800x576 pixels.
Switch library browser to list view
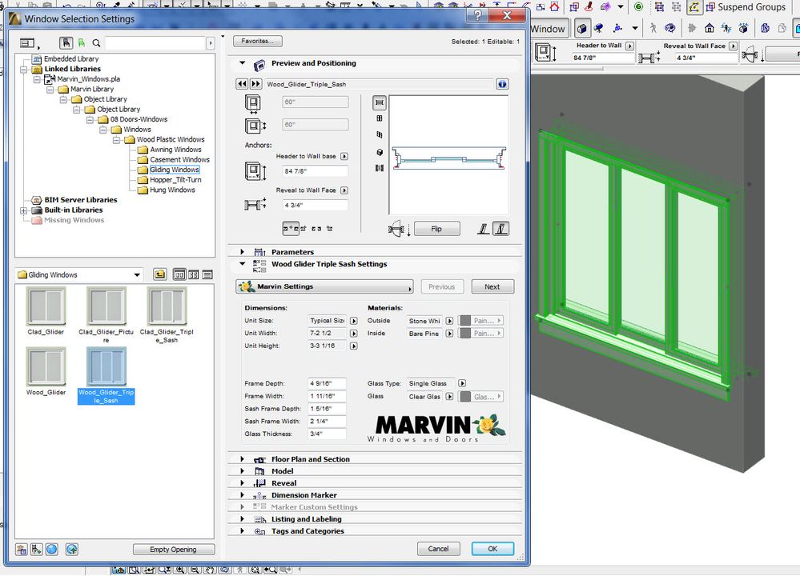[x=207, y=274]
